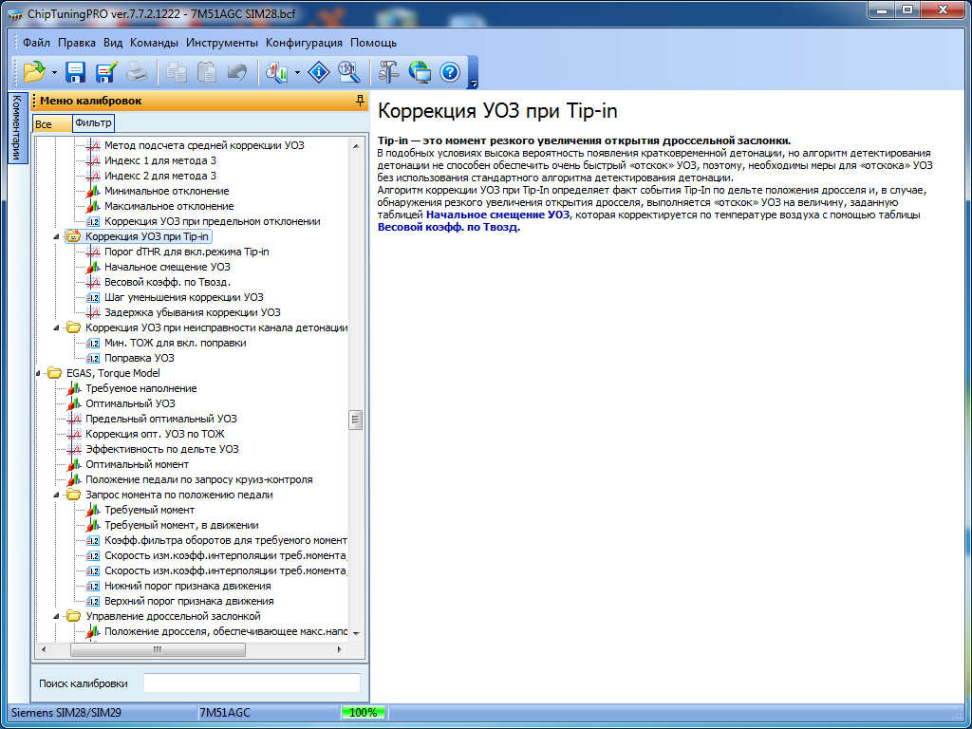Viewport: 972px width, 729px height.
Task: Click the blue question mark help icon
Action: 450,72
